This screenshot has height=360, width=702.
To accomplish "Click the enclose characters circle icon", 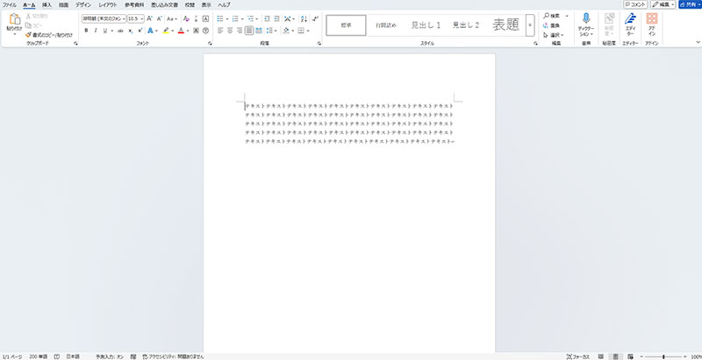I will pyautogui.click(x=206, y=31).
